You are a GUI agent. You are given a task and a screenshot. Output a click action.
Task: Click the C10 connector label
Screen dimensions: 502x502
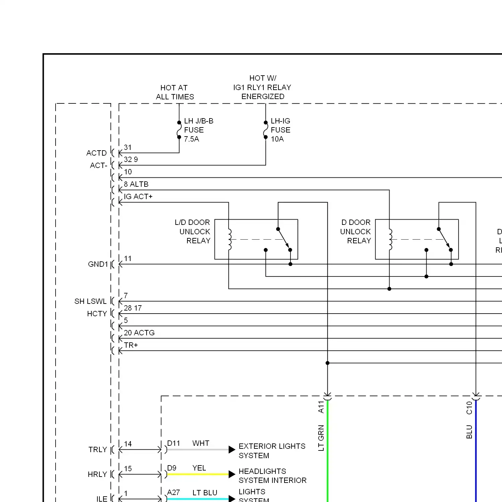(x=469, y=408)
